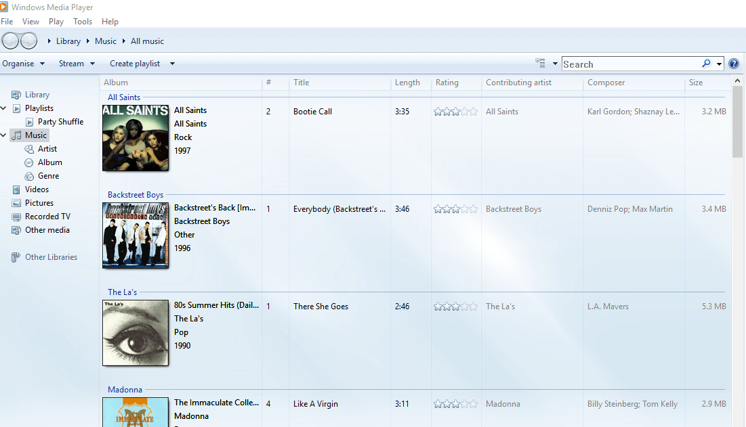Click the Library breadcrumb in the address bar
746x427 pixels.
click(x=68, y=41)
